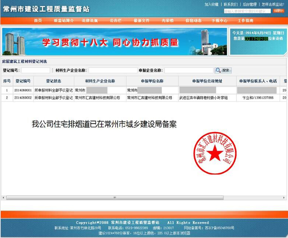The width and height of the screenshot is (288, 238).
Task: Click the 加入收藏 link at top
Action: 211,5
